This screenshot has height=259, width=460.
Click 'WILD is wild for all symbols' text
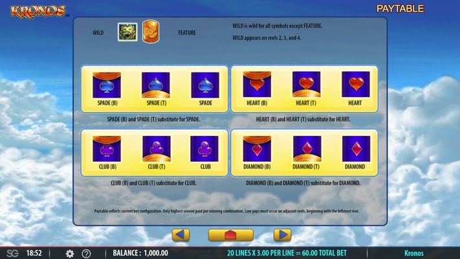(278, 26)
